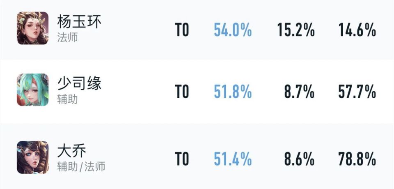394x189 pixels.
Task: Click 57.7% ban rate value
Action: (x=357, y=91)
